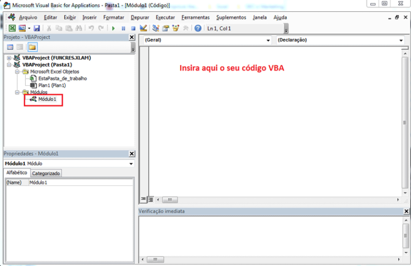The height and width of the screenshot is (266, 411).
Task: Click the Save icon in the toolbar
Action: (37, 28)
